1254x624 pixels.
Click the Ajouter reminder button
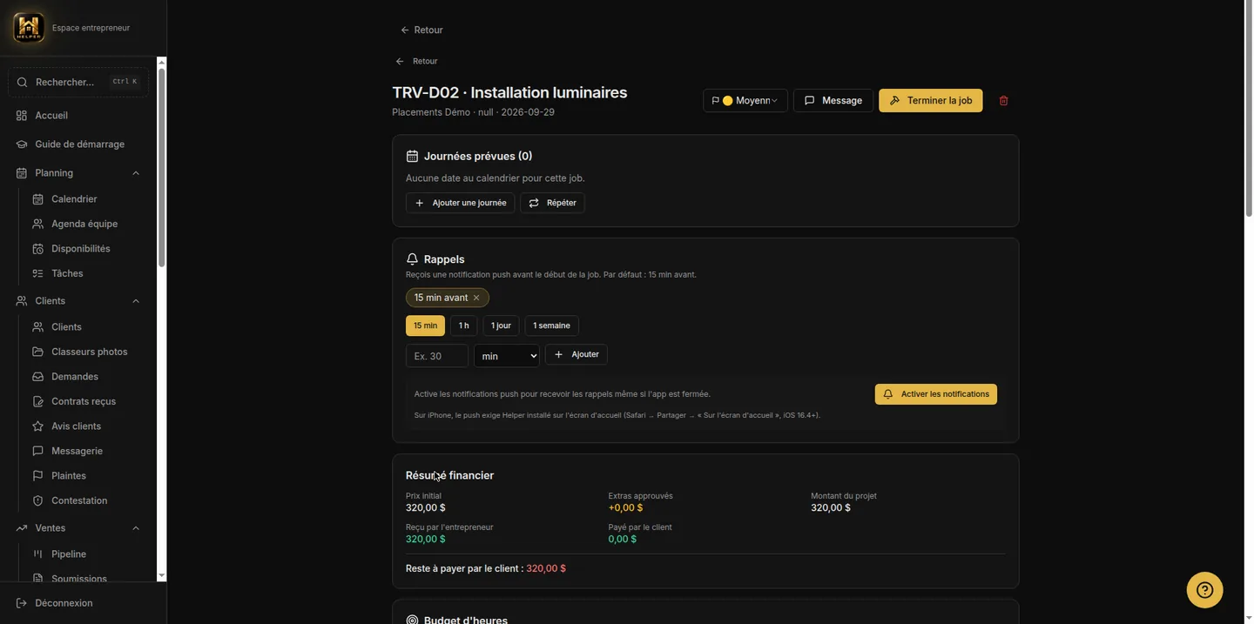[x=576, y=355]
